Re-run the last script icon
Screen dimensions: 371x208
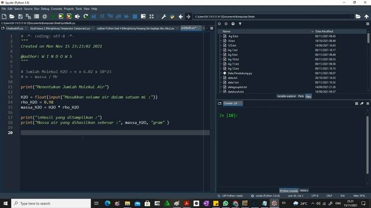86,17
